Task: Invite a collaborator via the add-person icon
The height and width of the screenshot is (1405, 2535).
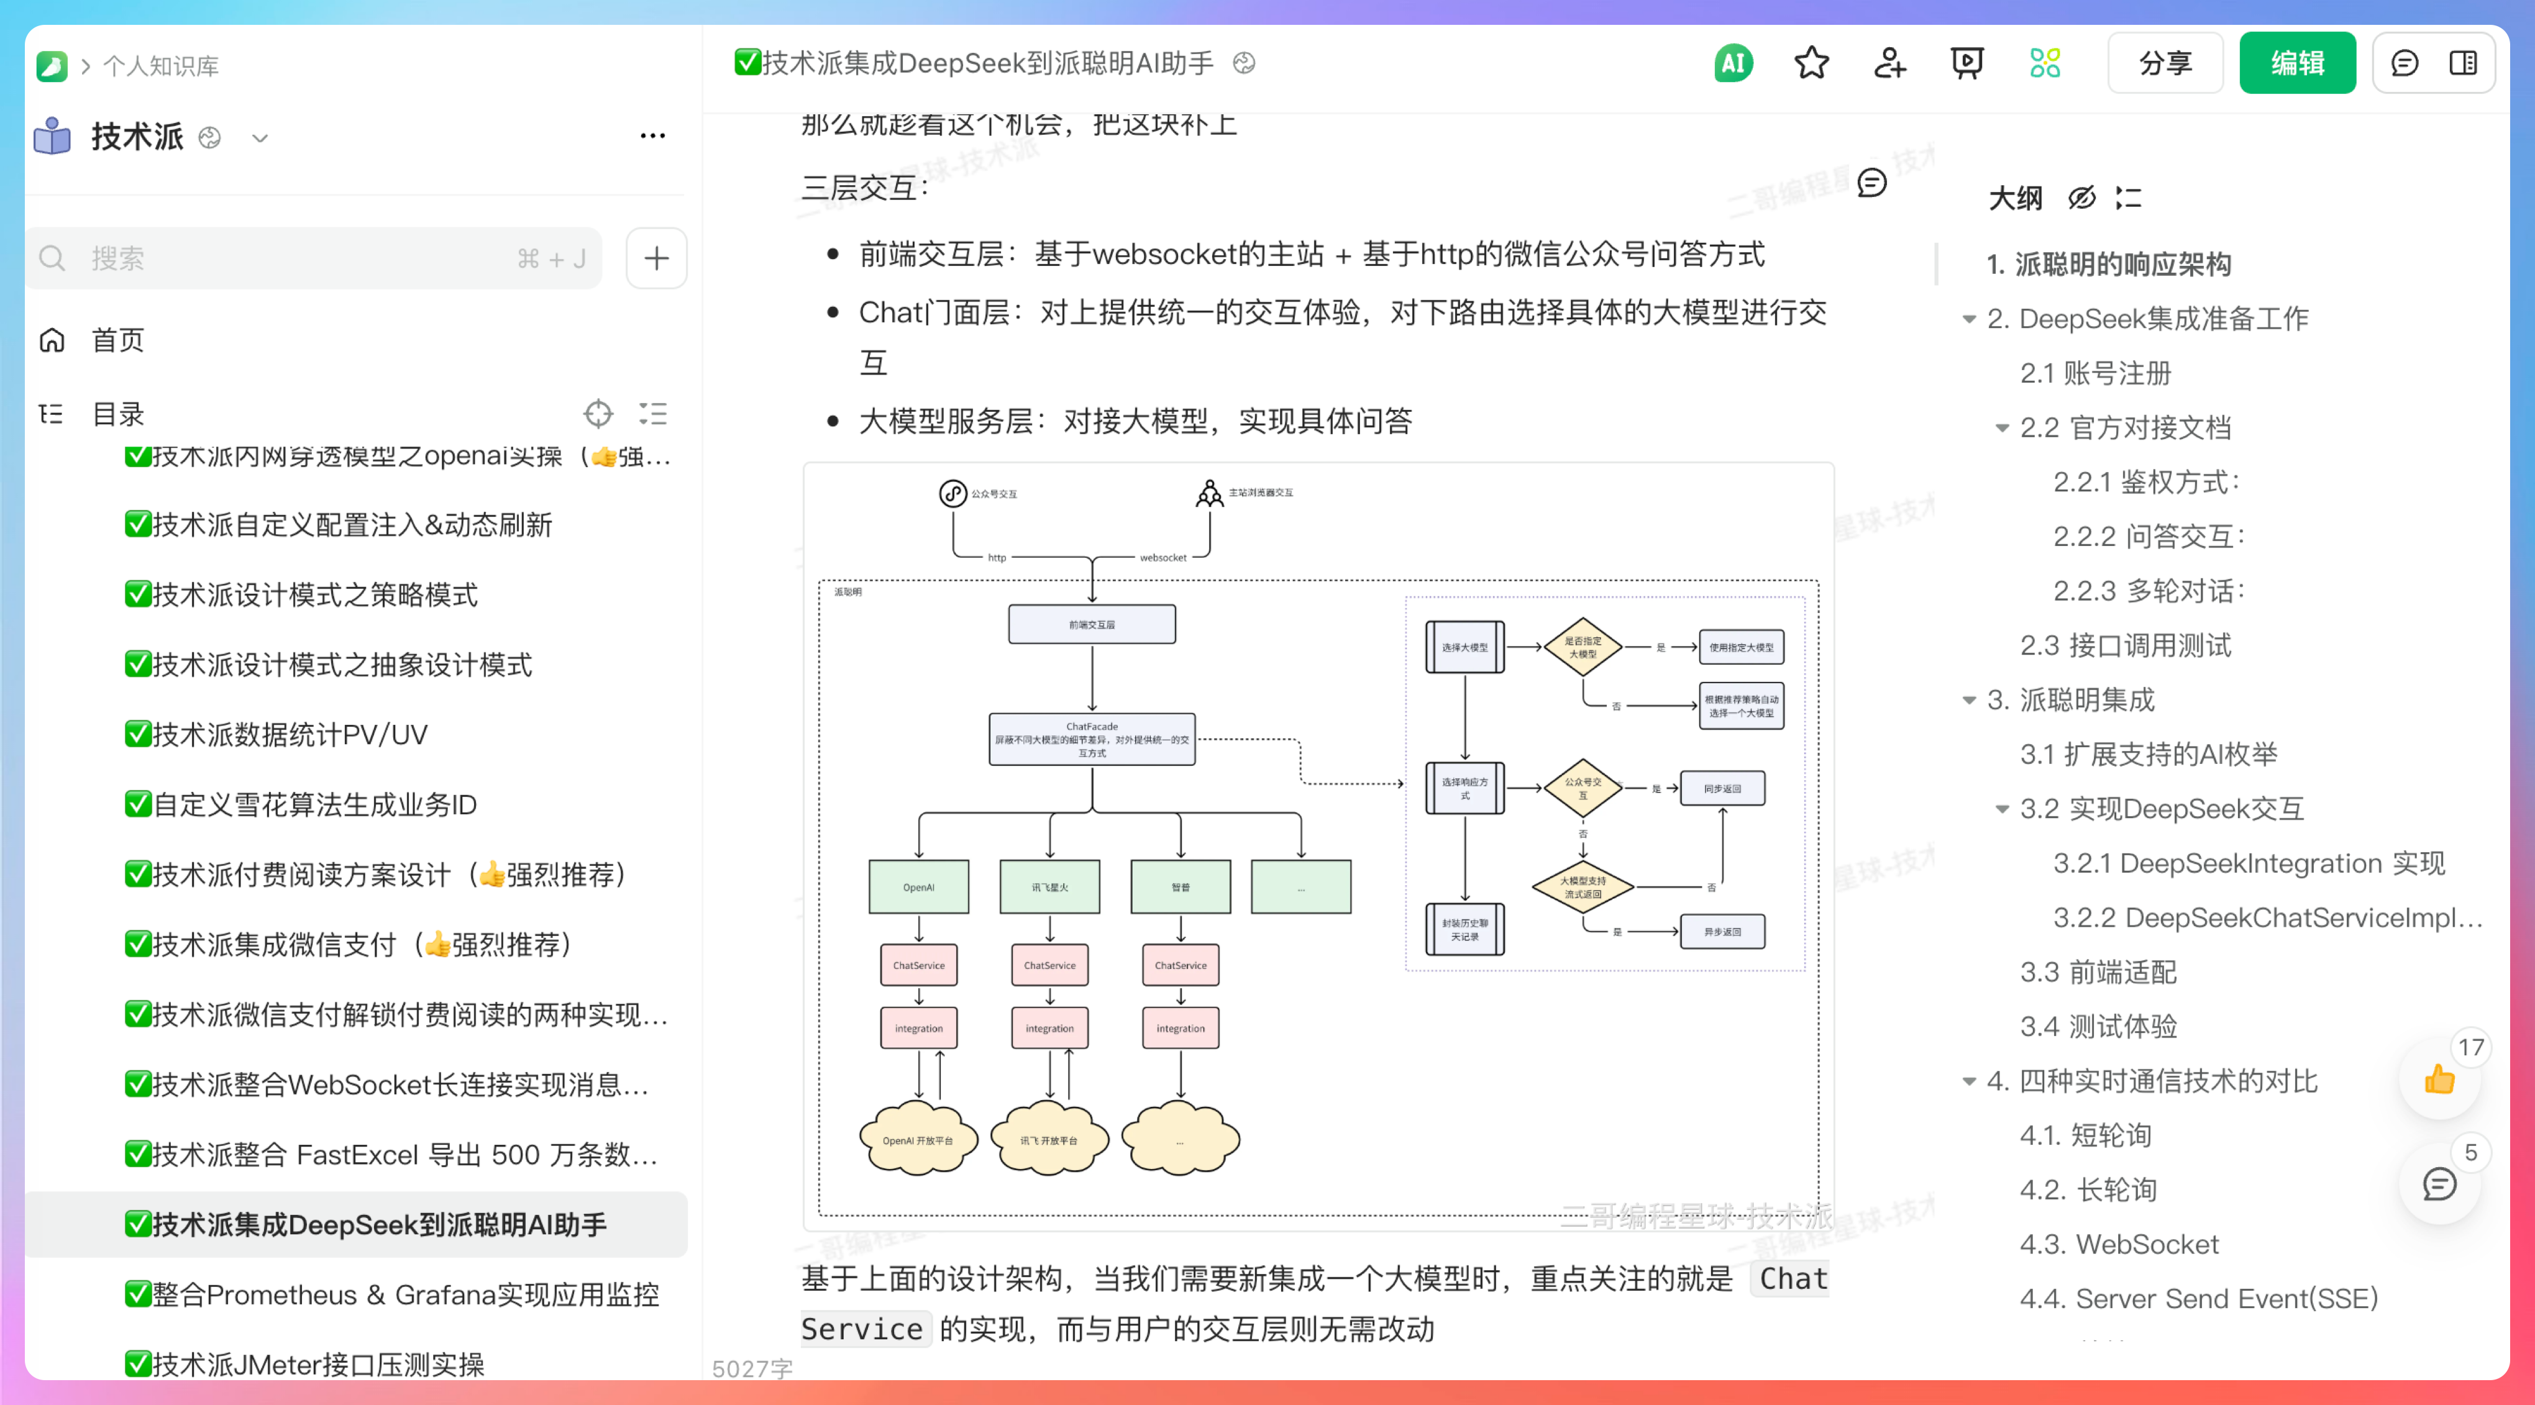Action: 1888,62
